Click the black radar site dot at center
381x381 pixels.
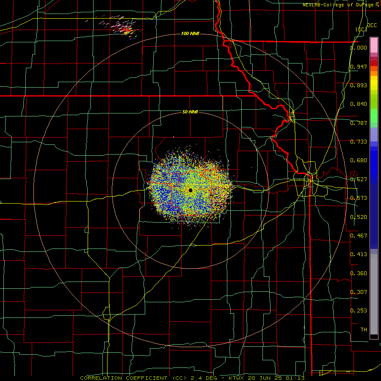pos(190,190)
